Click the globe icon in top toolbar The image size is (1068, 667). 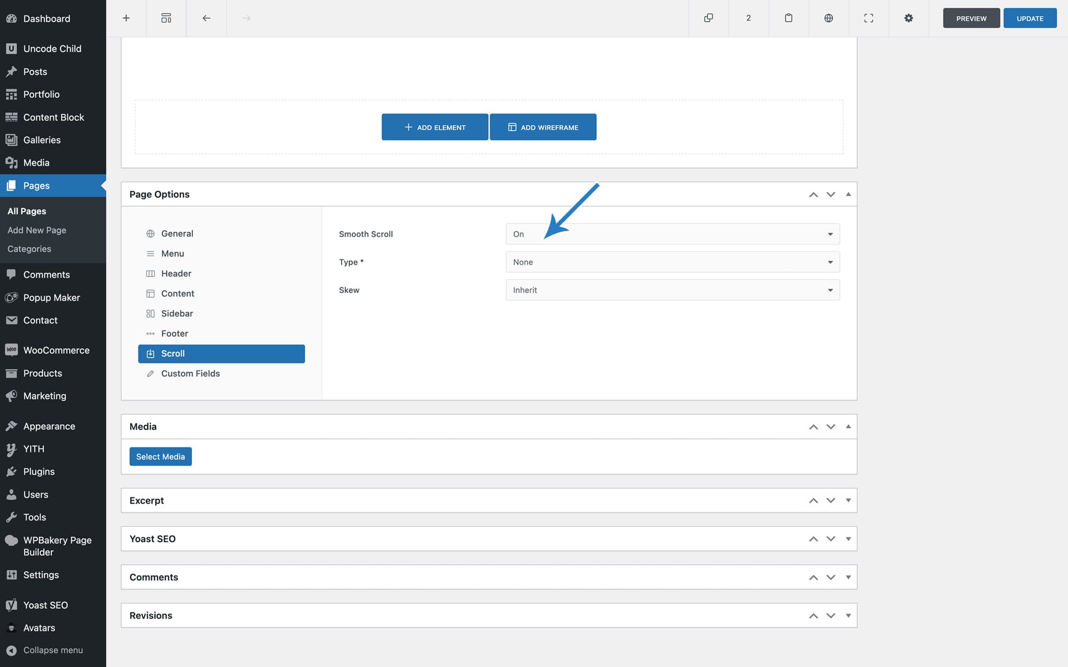pyautogui.click(x=828, y=18)
